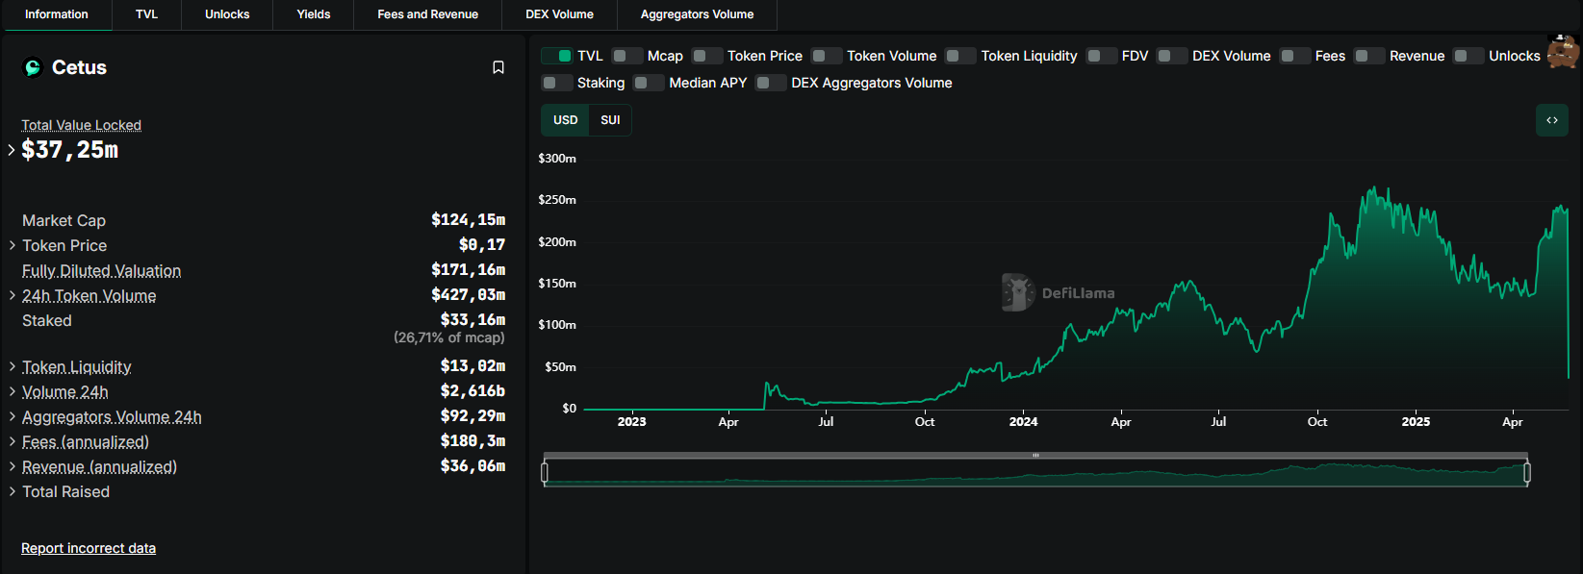This screenshot has width=1583, height=574.
Task: Click the $124,15m market cap value
Action: [x=469, y=220]
